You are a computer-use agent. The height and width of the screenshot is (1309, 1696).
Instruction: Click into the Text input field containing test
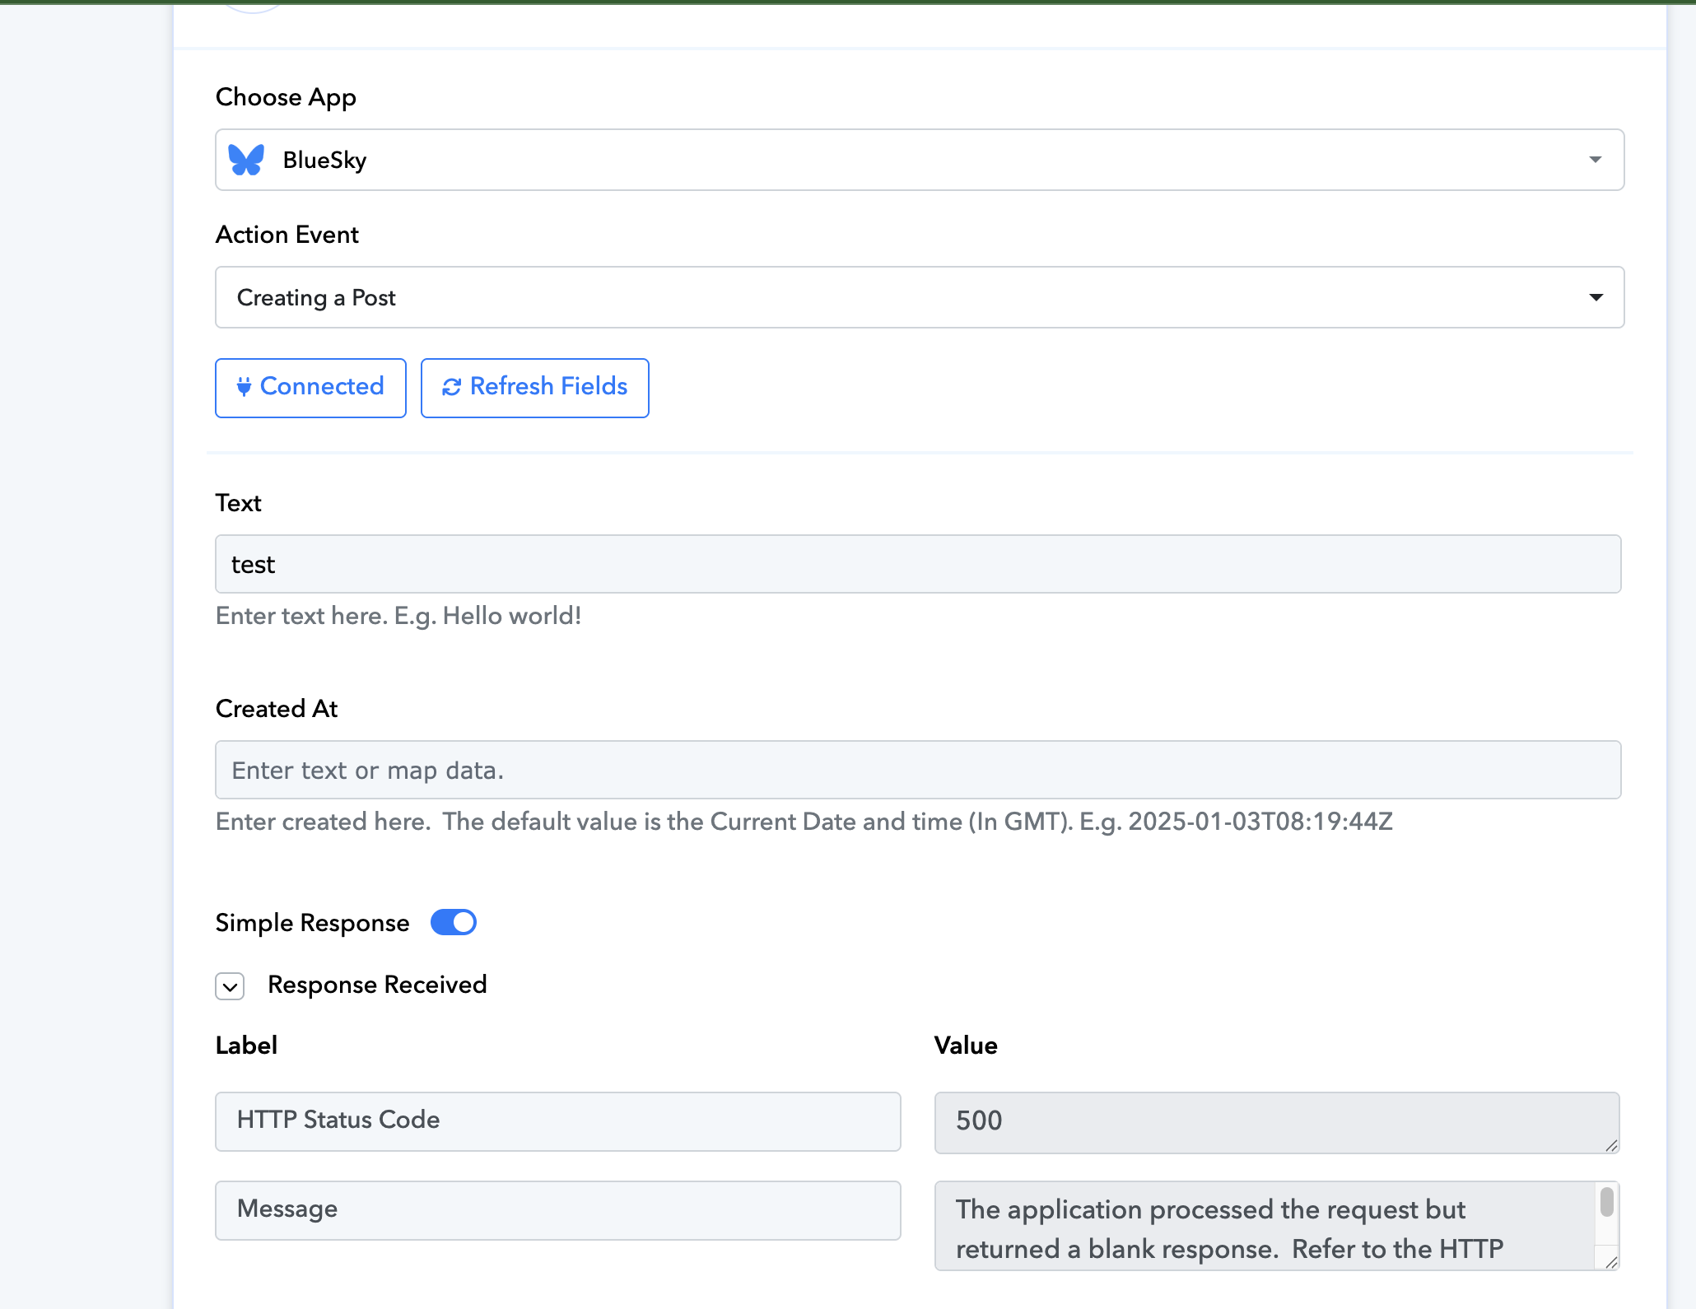[x=918, y=564]
